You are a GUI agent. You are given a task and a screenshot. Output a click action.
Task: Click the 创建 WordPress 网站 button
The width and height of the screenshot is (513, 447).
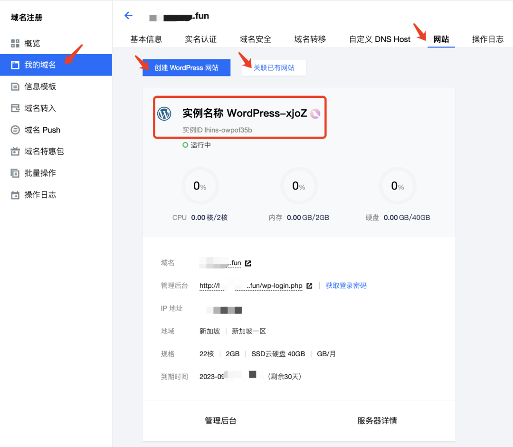tap(186, 67)
